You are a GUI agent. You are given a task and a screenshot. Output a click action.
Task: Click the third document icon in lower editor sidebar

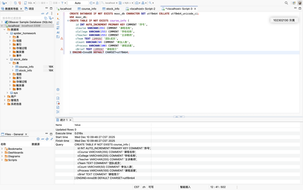tap(58, 107)
